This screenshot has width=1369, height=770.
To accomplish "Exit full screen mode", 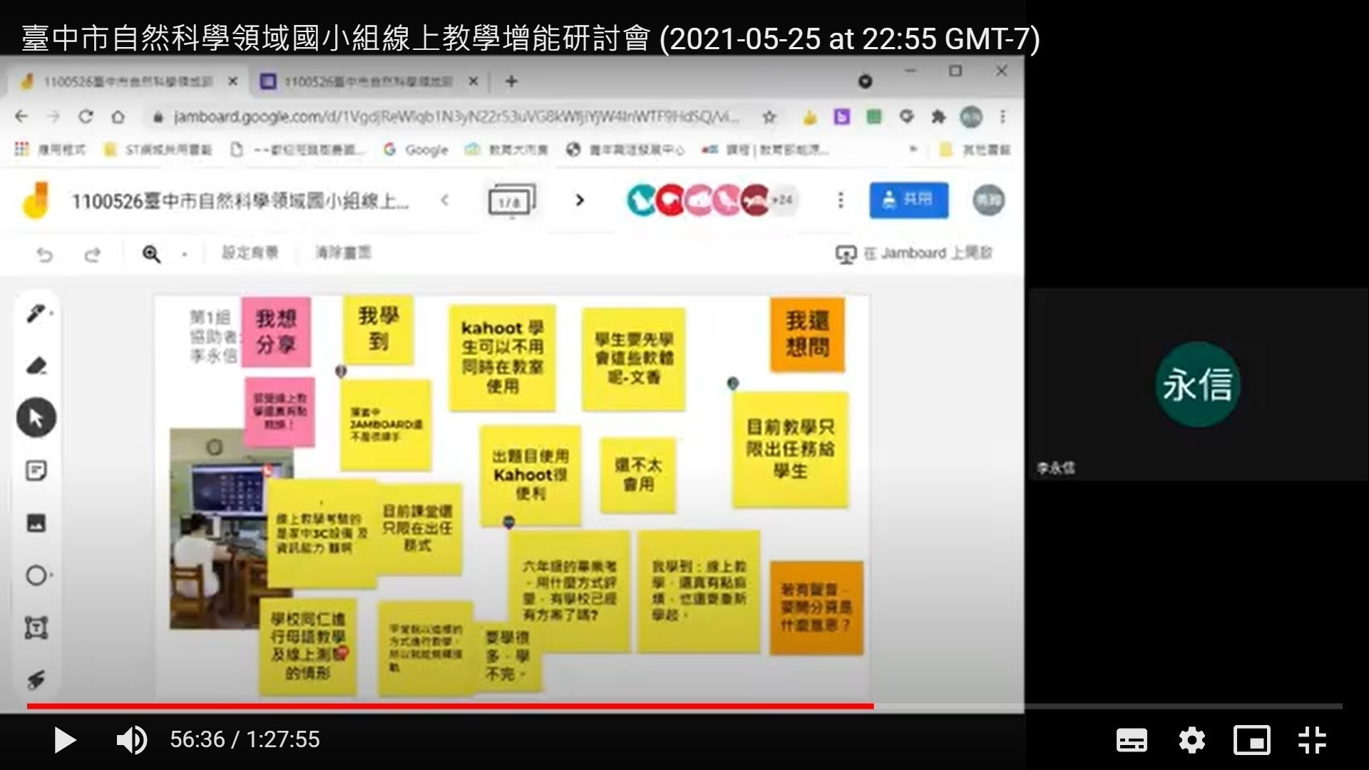I will 1312,740.
